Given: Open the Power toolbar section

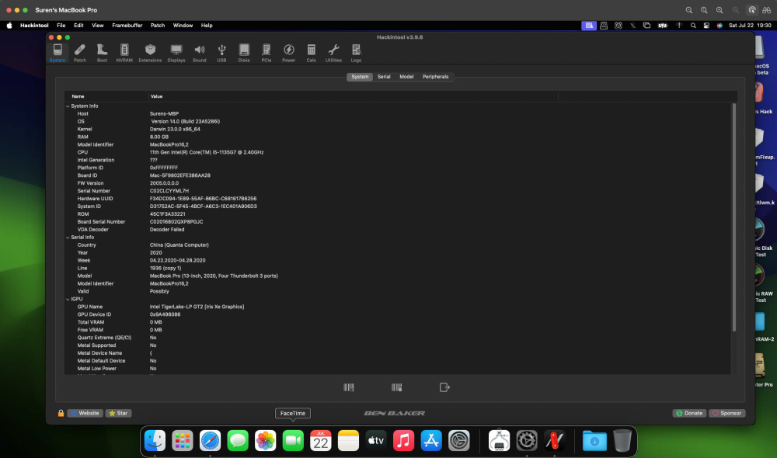Looking at the screenshot, I should coord(288,53).
